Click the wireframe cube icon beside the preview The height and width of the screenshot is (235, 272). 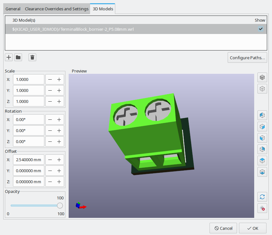pos(262,89)
